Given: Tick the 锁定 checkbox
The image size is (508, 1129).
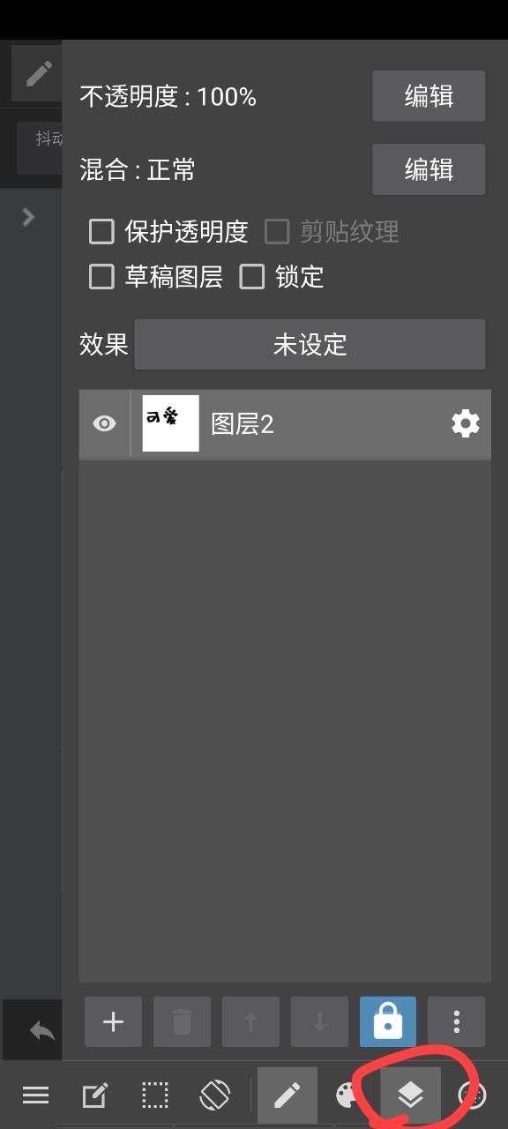Looking at the screenshot, I should coord(252,277).
